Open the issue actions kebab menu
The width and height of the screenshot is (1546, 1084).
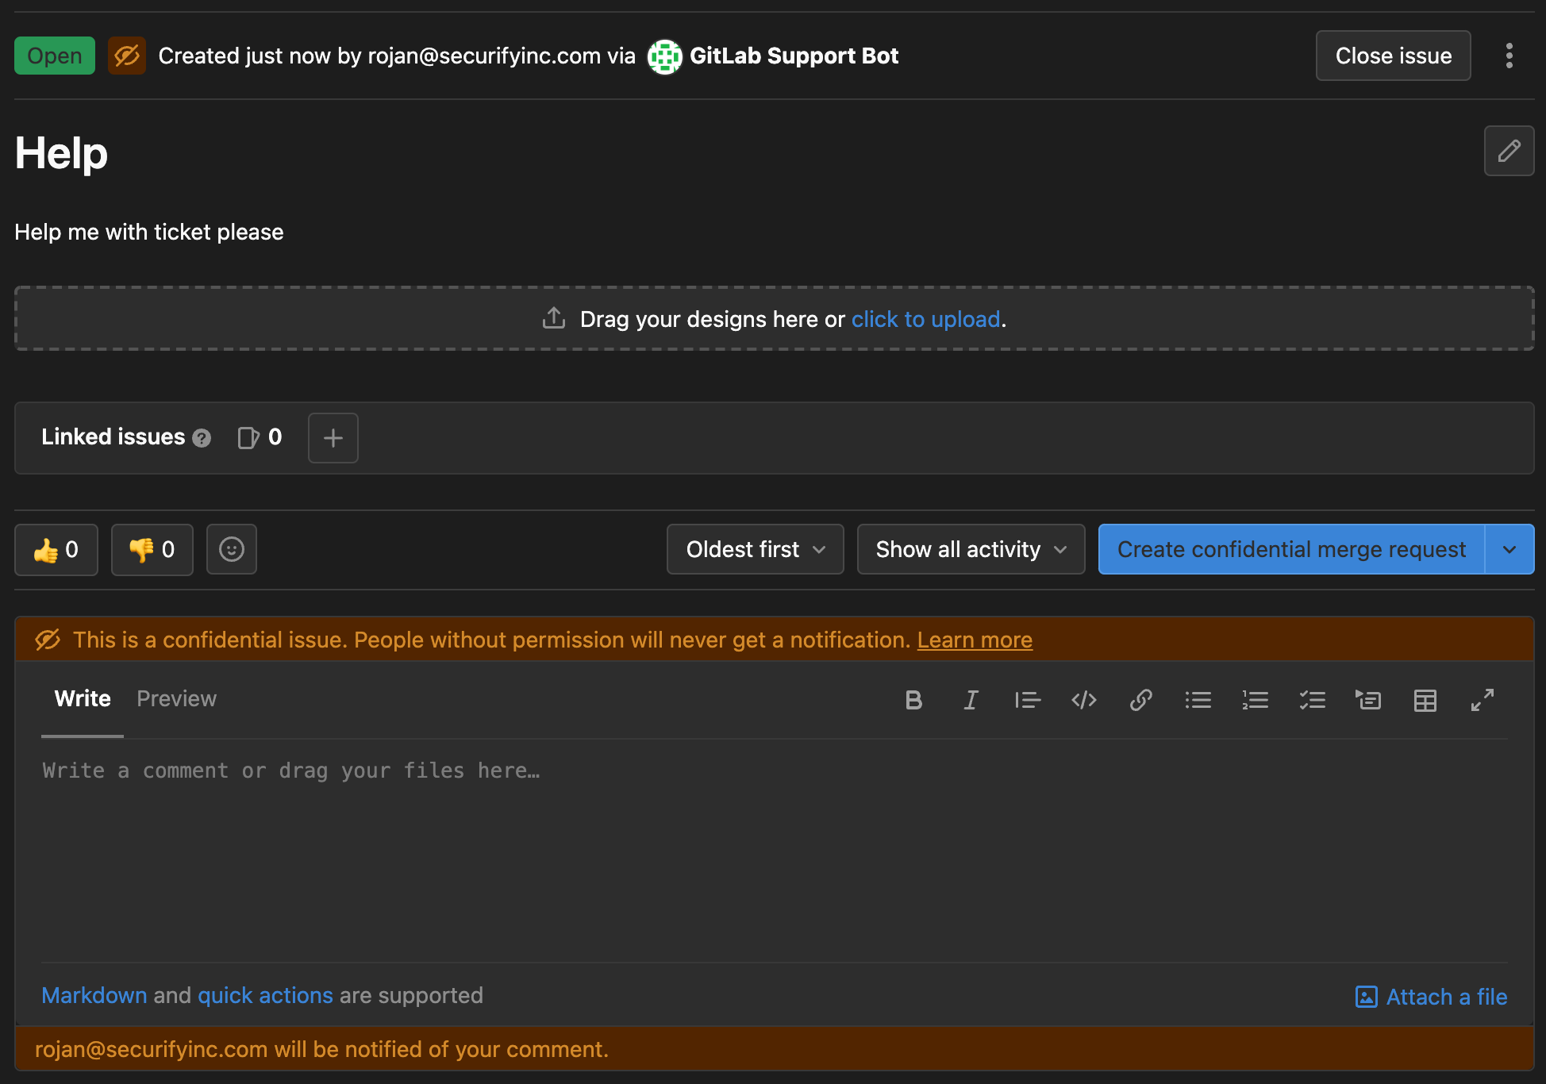pyautogui.click(x=1509, y=56)
